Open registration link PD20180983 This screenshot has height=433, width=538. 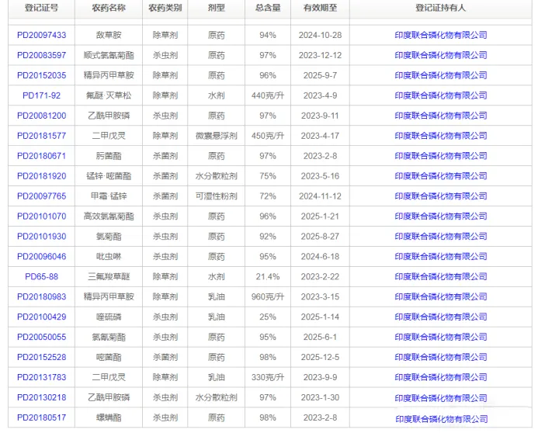click(x=41, y=297)
